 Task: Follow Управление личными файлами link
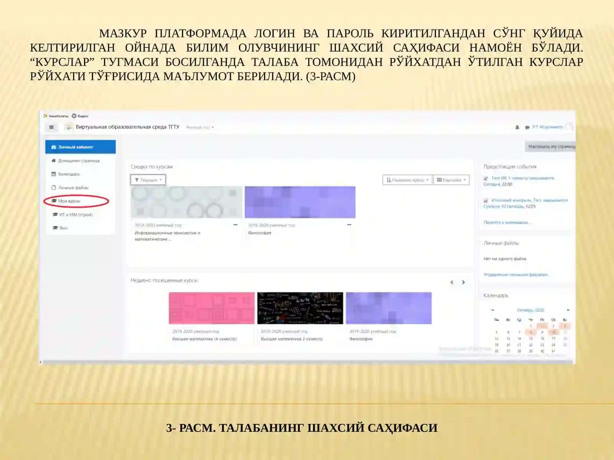(516, 275)
